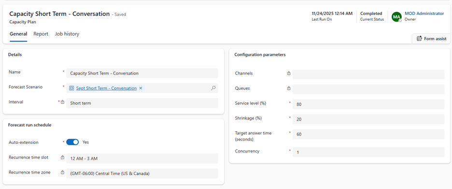
Task: Click the Interval Short term field
Action: pos(142,103)
